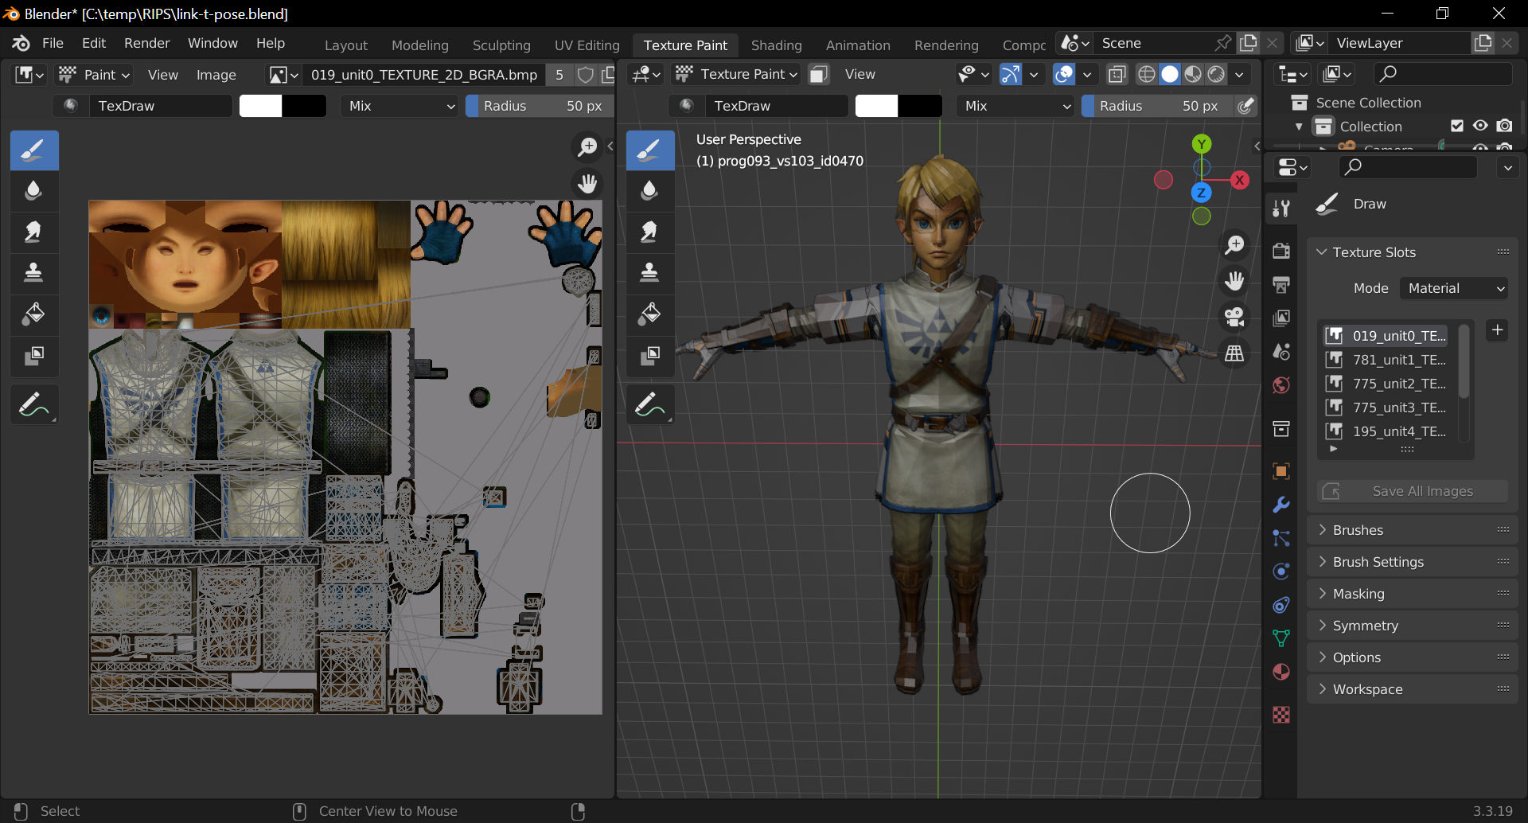Switch to the UV Editing workspace tab
This screenshot has height=823, width=1528.
pyautogui.click(x=587, y=45)
